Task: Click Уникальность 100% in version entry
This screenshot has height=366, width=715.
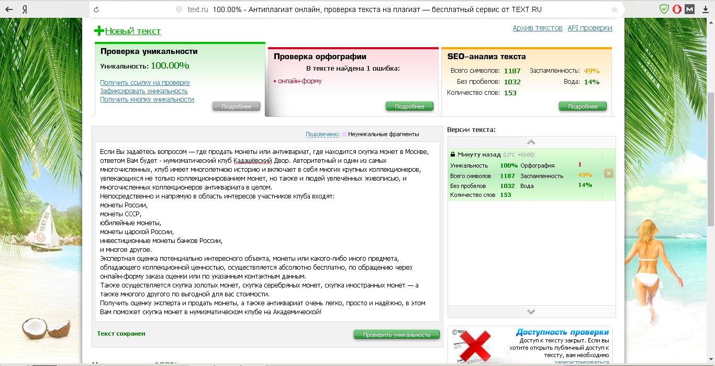Action: pyautogui.click(x=484, y=165)
